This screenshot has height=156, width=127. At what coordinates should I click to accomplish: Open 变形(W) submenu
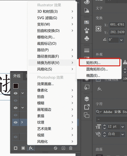(x=52, y=24)
